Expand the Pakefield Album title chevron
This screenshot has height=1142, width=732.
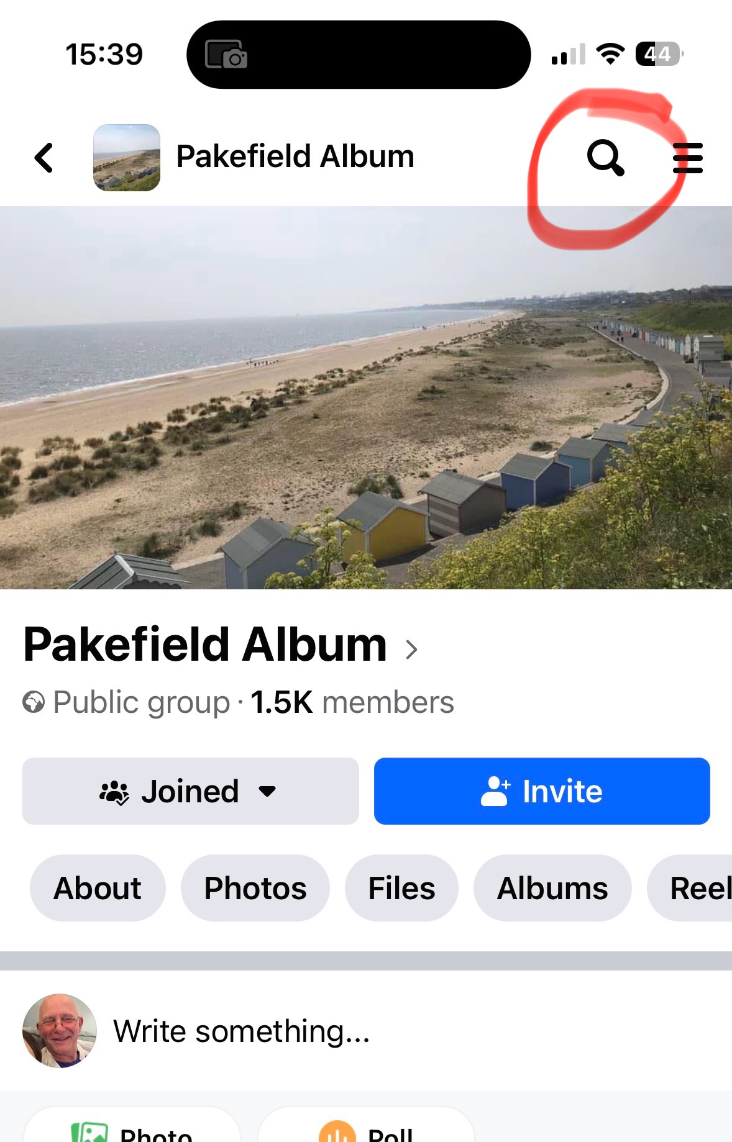click(411, 650)
